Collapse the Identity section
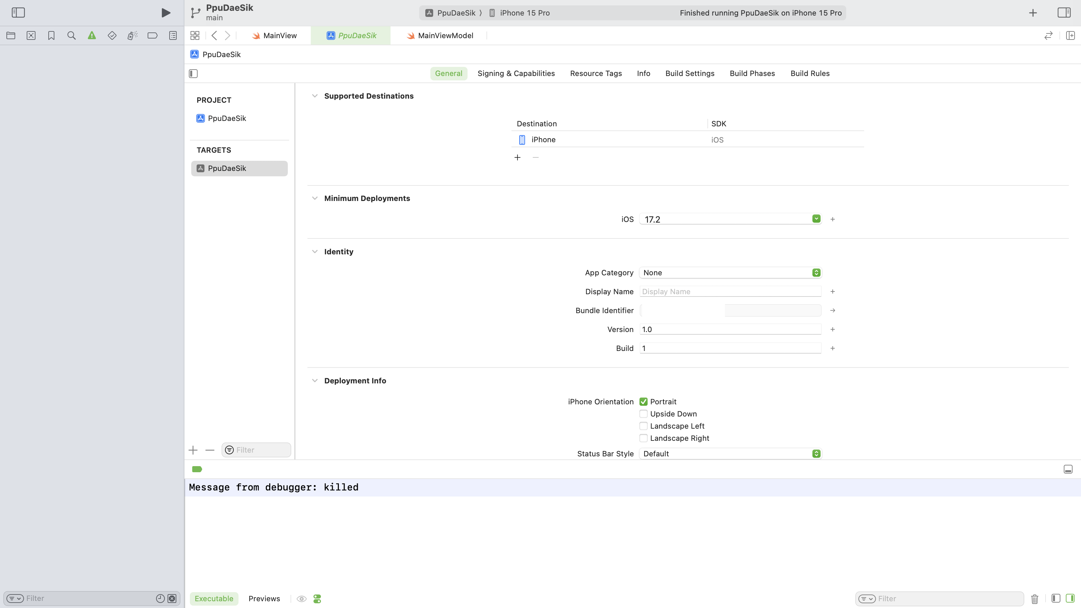This screenshot has height=608, width=1081. (x=315, y=252)
